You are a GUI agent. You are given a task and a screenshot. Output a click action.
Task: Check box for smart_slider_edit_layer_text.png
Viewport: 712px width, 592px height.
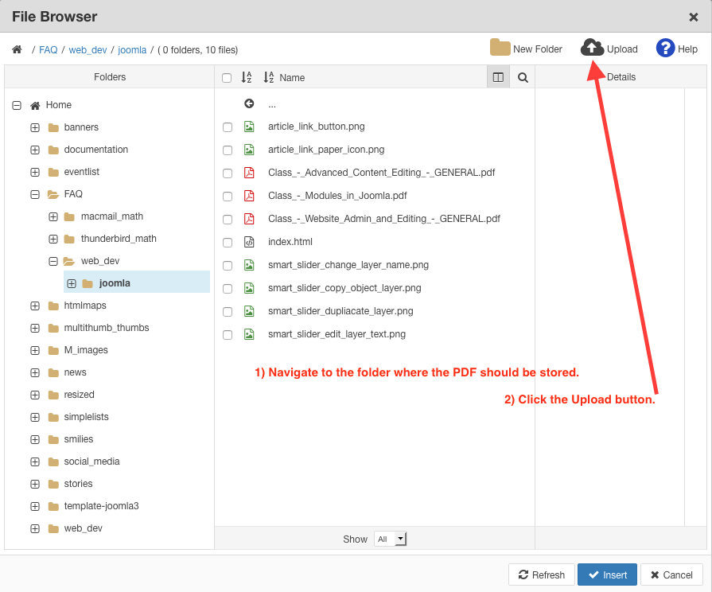pos(228,335)
